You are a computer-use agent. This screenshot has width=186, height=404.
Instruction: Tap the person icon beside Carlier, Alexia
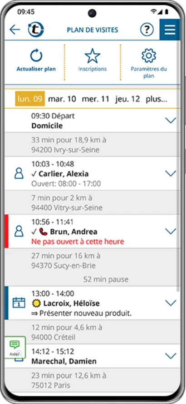pyautogui.click(x=19, y=173)
